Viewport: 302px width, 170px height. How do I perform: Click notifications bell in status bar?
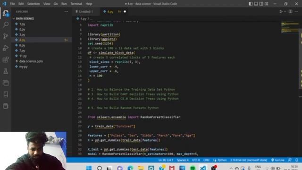pos(297,160)
